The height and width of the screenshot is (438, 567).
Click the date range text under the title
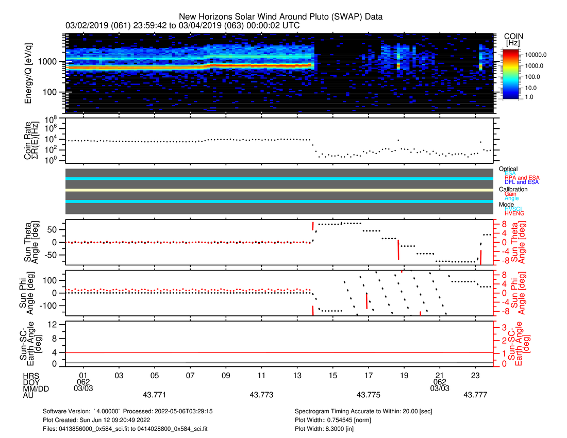click(x=182, y=25)
